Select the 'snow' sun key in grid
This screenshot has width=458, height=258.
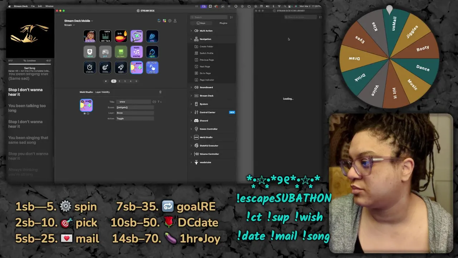(x=136, y=68)
